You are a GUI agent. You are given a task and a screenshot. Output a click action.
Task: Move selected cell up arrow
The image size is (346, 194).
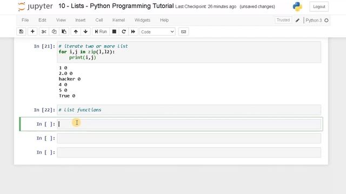coord(76,32)
